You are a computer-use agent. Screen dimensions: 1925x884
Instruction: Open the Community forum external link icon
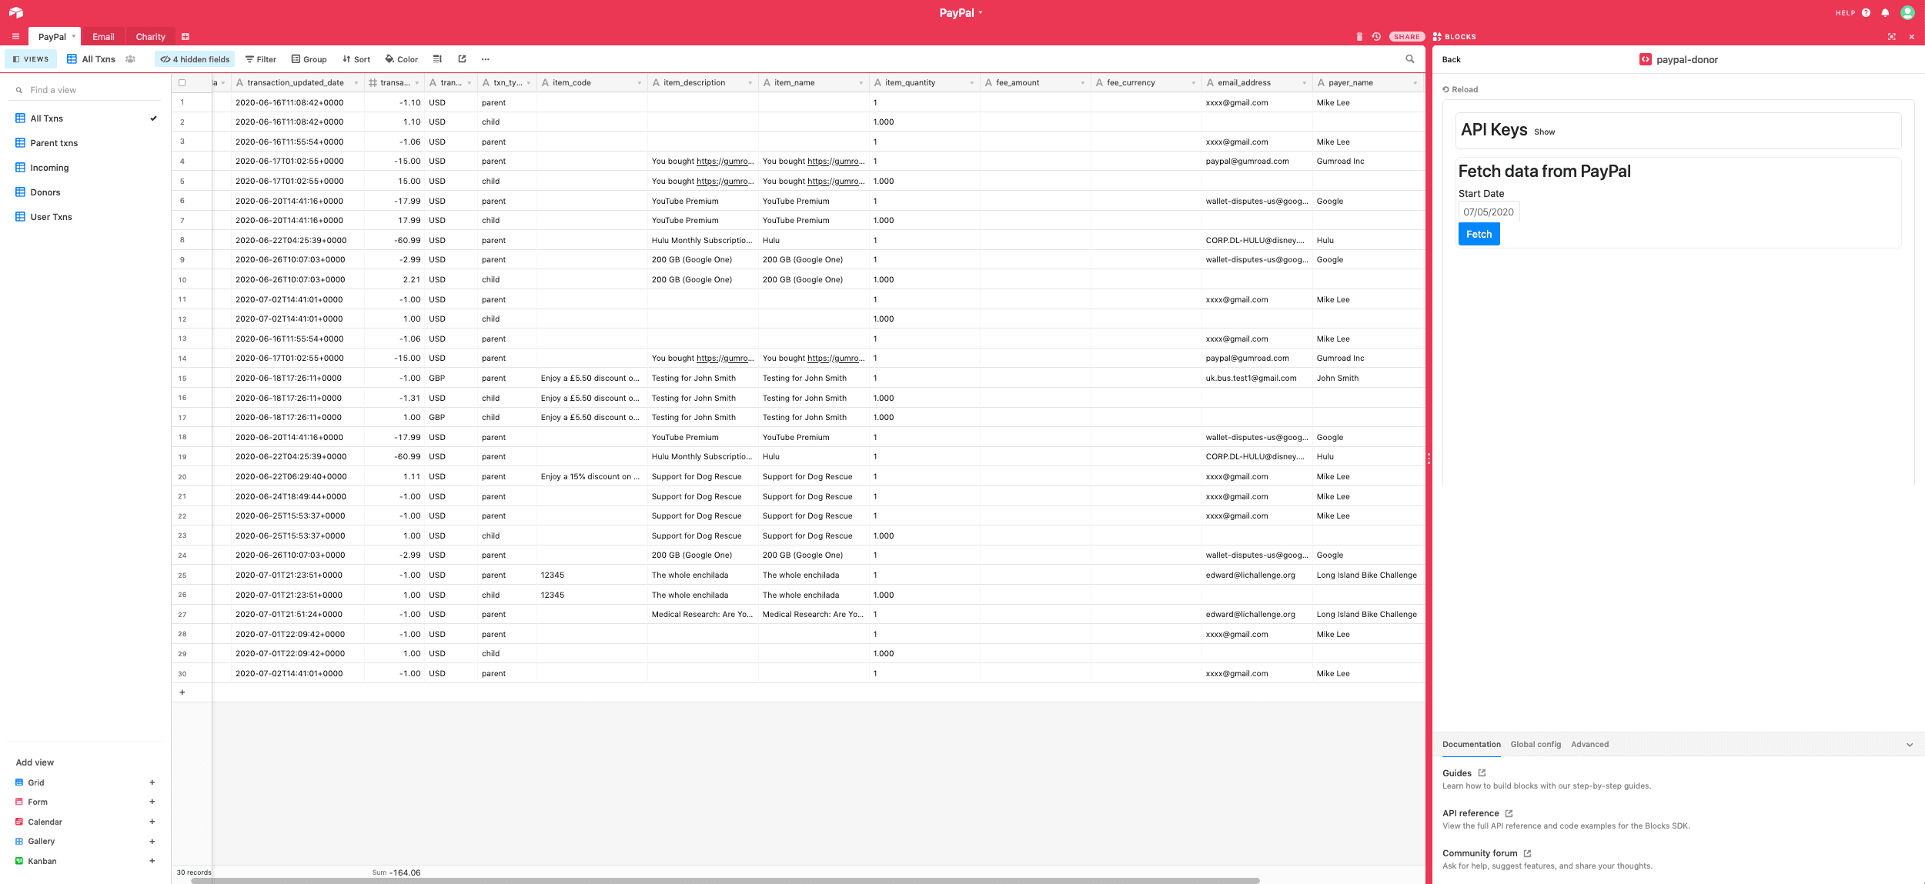(x=1527, y=853)
